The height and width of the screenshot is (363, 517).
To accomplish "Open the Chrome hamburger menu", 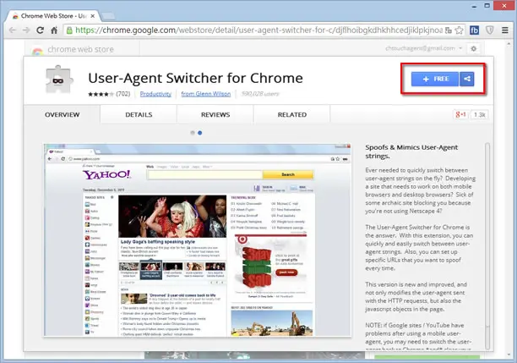I will pyautogui.click(x=505, y=30).
